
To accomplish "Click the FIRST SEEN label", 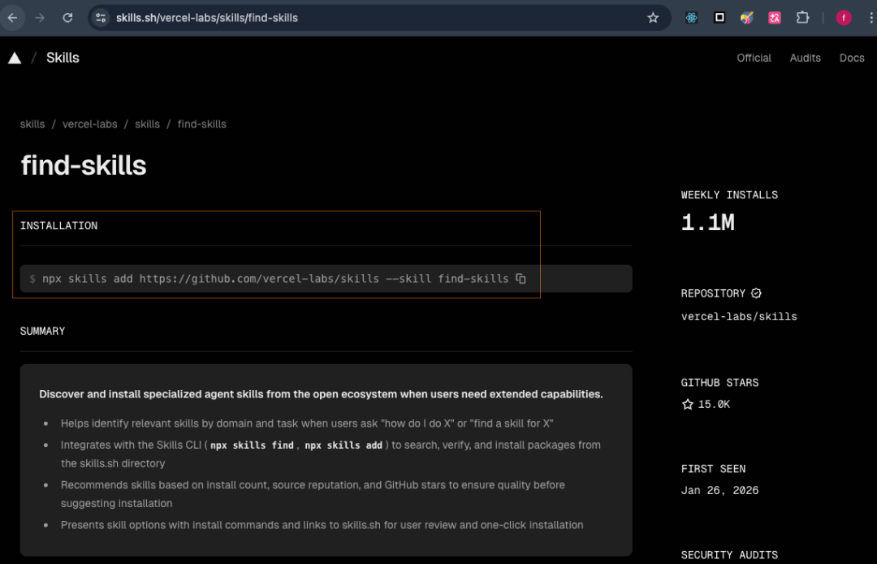I will [713, 469].
